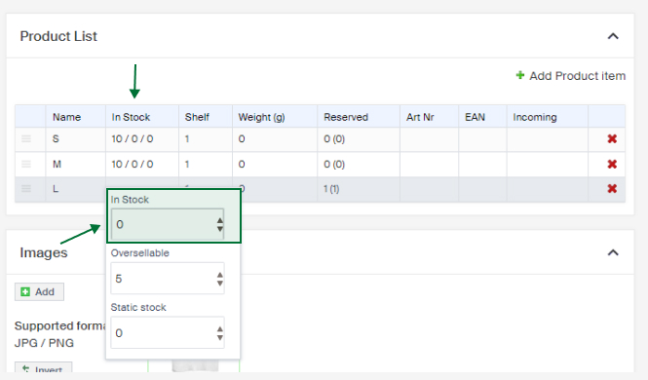Click Reserved value 1 (1) in row L

(331, 189)
